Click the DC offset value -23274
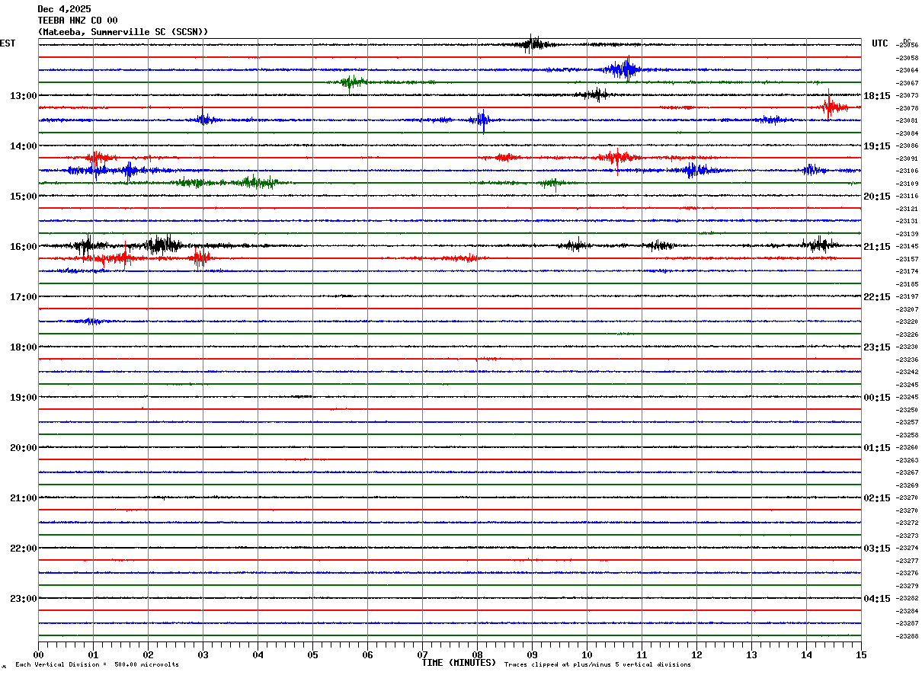Screen dimensions: 922x675 [x=908, y=548]
